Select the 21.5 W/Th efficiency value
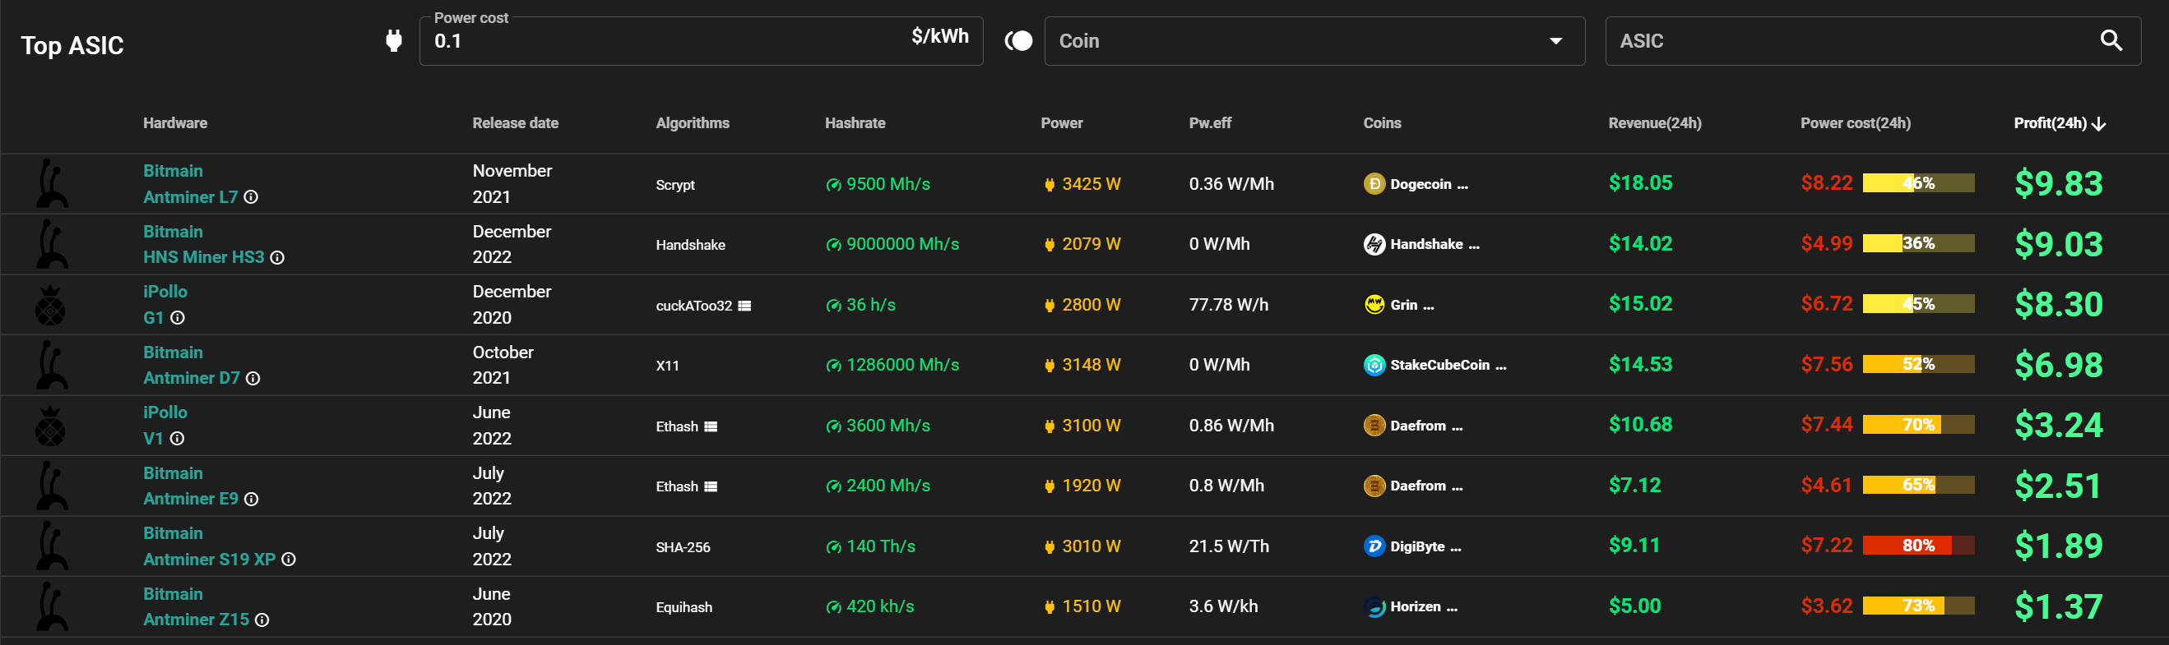The width and height of the screenshot is (2169, 645). pos(1229,546)
